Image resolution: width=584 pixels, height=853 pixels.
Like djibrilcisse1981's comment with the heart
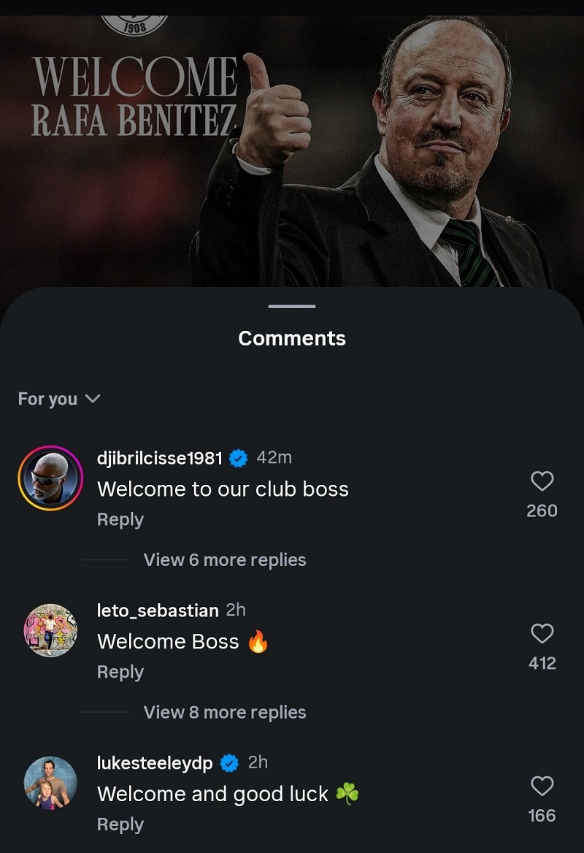(542, 481)
